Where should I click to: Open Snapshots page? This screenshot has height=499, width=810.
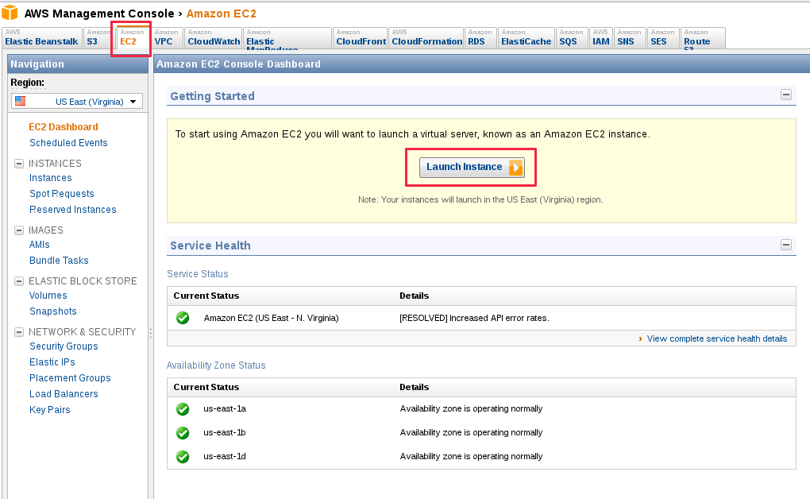[x=52, y=311]
